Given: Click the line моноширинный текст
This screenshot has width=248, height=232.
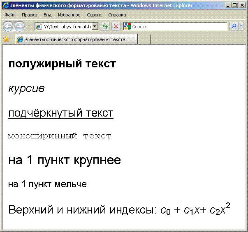Looking at the screenshot, I should [60, 136].
